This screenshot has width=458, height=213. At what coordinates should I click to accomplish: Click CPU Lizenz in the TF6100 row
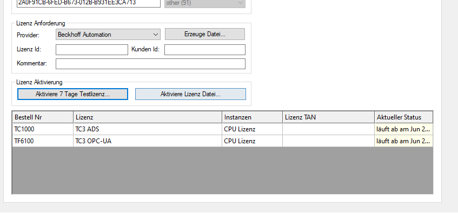[252, 141]
